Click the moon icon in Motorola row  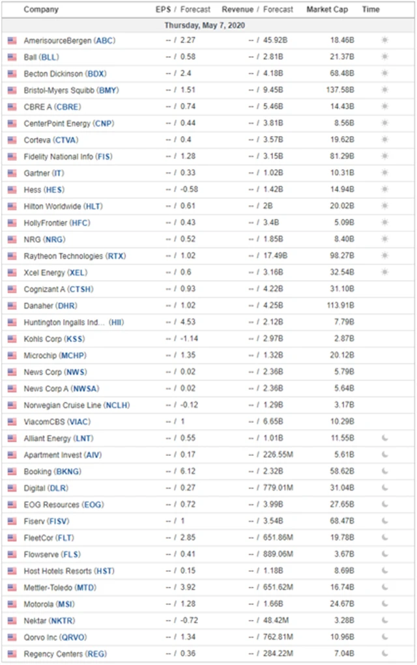coord(384,604)
